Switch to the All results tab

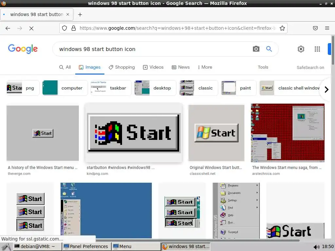point(65,67)
